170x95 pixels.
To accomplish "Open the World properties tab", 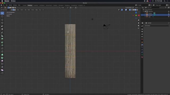I will pyautogui.click(x=142, y=39).
